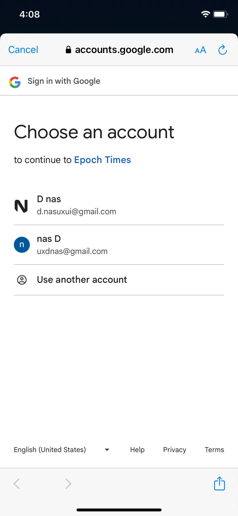Open the AA text size menu
Screen dimensions: 238x516
[x=200, y=50]
